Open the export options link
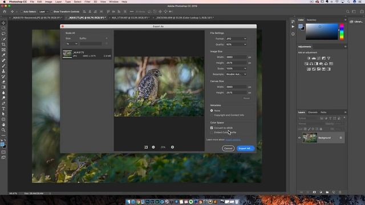 [x=233, y=140]
